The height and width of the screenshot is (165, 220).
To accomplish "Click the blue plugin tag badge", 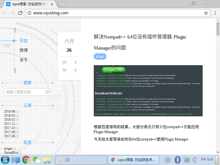I will (100, 57).
